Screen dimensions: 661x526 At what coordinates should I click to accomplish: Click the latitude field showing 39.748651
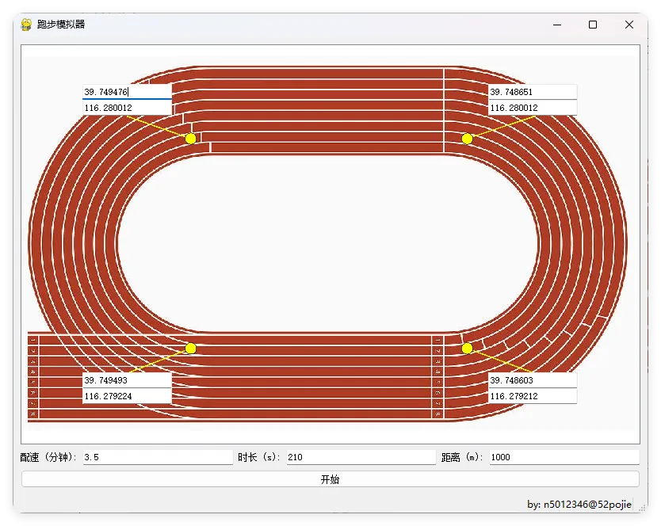[532, 92]
